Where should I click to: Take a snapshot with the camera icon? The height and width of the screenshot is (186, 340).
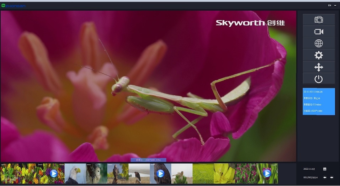(319, 19)
